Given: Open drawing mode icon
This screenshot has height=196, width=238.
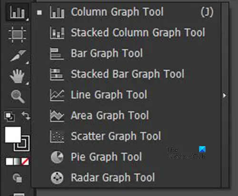Looking at the screenshot, I should [17, 178].
